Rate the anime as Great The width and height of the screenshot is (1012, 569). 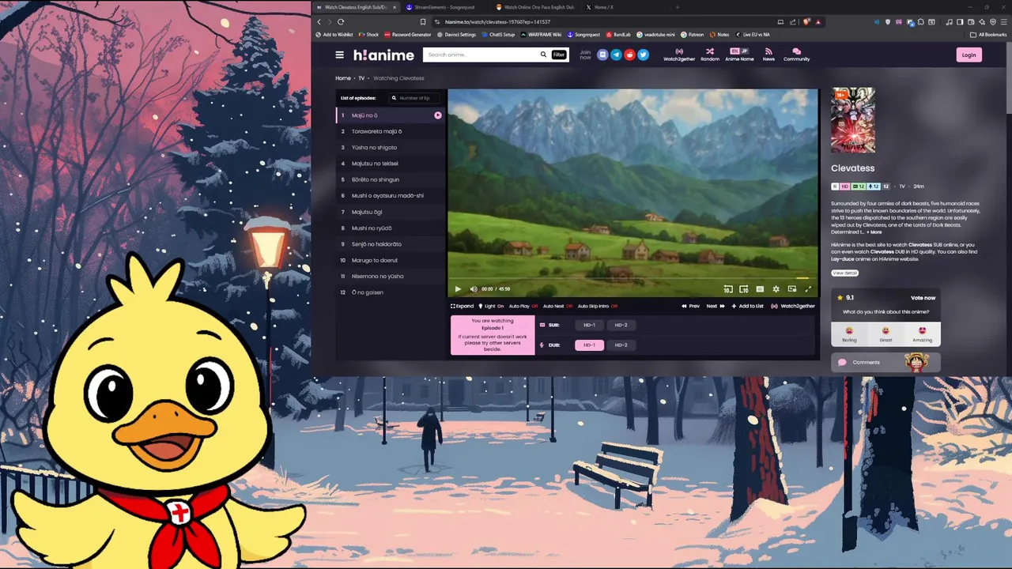(x=885, y=334)
